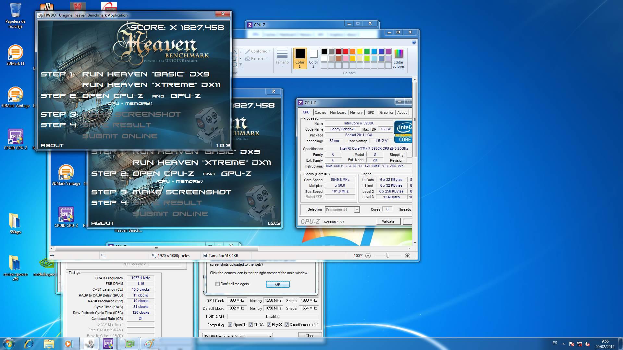Expand the shapes gallery more arrow

click(240, 65)
